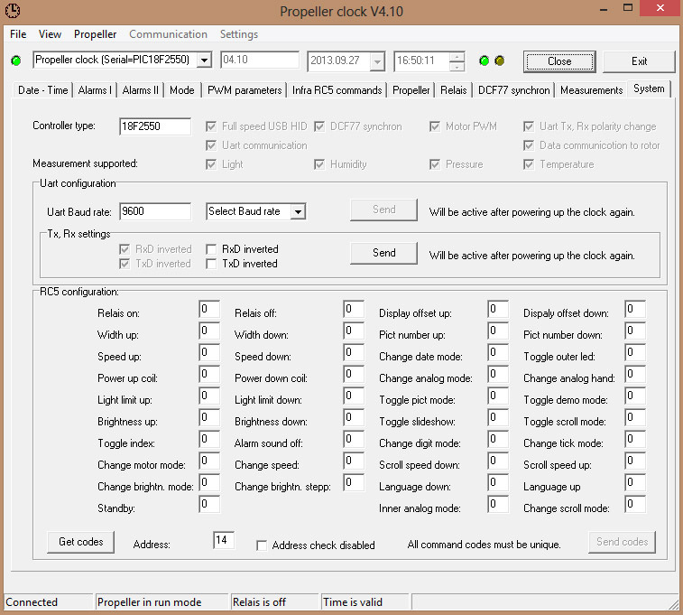
Task: Click the green connection LED at far left
Action: [x=16, y=61]
